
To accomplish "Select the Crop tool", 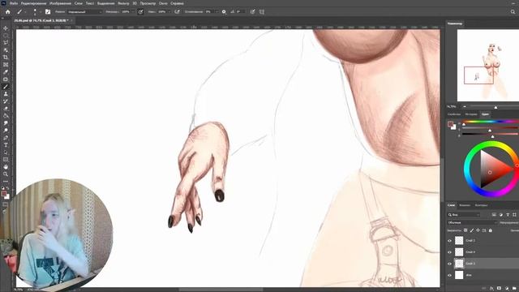I will [x=6, y=58].
